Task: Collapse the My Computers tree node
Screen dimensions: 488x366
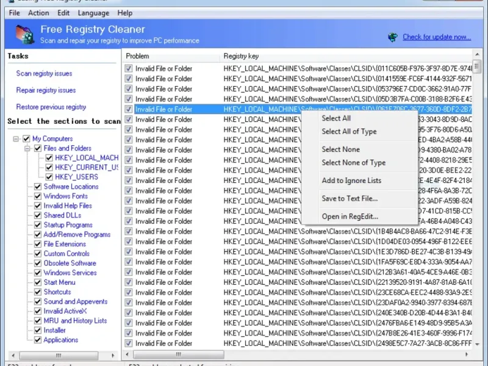Action: pyautogui.click(x=16, y=139)
